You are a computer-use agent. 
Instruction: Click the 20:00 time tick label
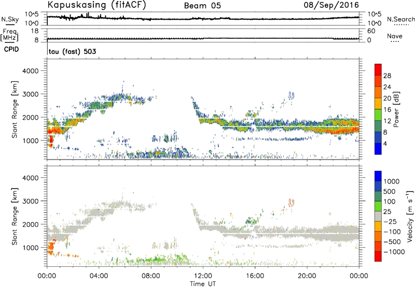click(x=307, y=276)
